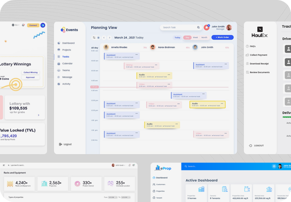Open the red notification bell
This screenshot has width=291, height=202.
(x=207, y=28)
